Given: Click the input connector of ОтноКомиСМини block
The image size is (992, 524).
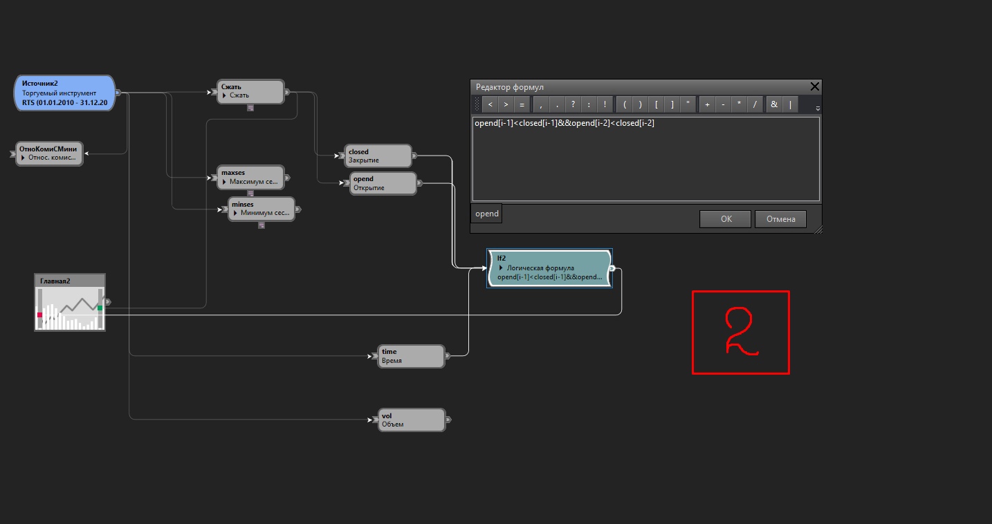Looking at the screenshot, I should (x=14, y=153).
